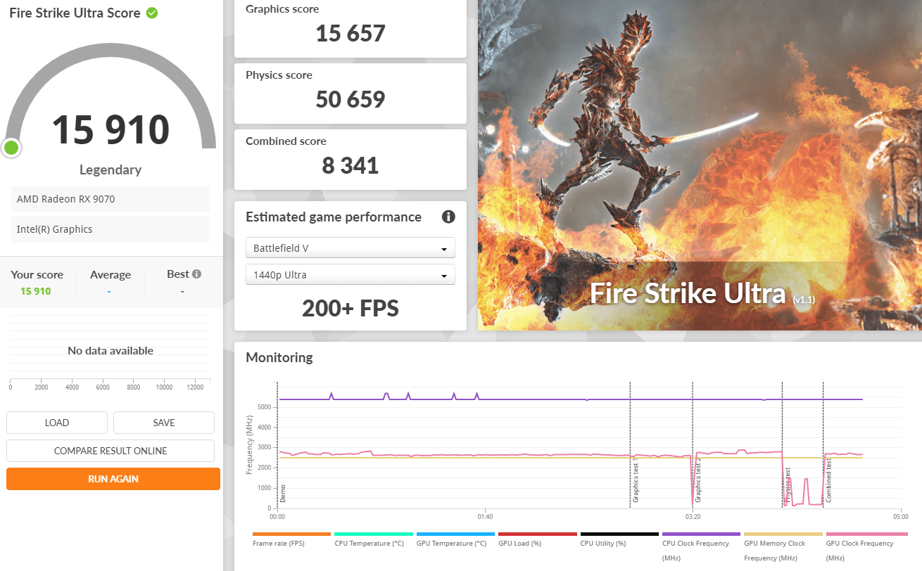Click the Estimated game performance heading
This screenshot has width=922, height=571.
(334, 217)
